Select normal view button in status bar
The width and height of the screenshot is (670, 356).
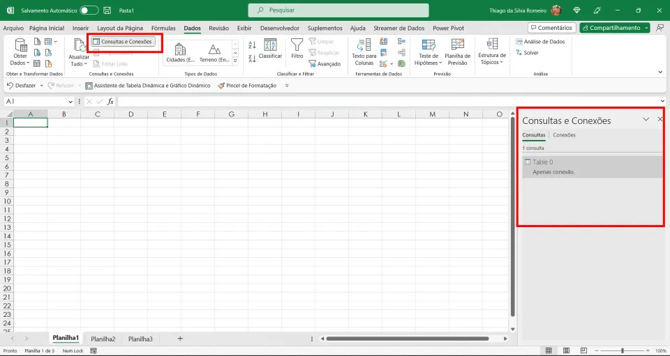pos(549,350)
